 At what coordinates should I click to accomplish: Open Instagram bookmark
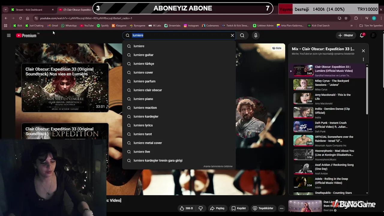(x=191, y=25)
